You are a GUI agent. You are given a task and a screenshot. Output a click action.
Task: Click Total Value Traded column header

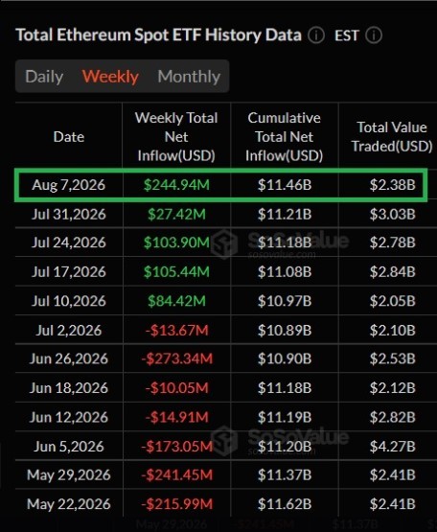point(392,137)
